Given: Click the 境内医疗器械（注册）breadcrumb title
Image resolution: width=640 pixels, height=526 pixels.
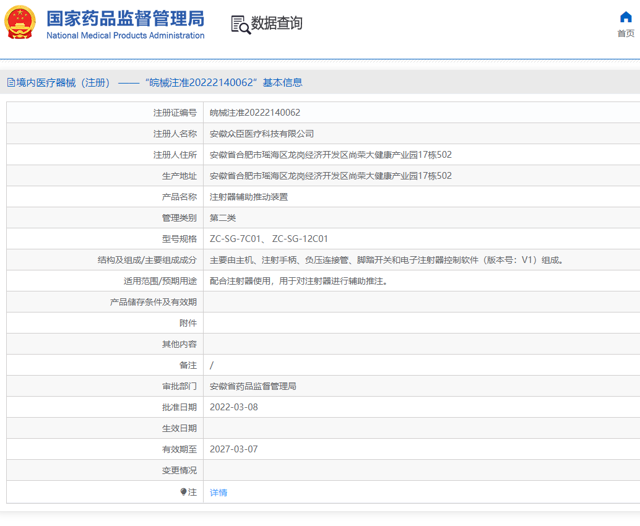Looking at the screenshot, I should coord(63,83).
